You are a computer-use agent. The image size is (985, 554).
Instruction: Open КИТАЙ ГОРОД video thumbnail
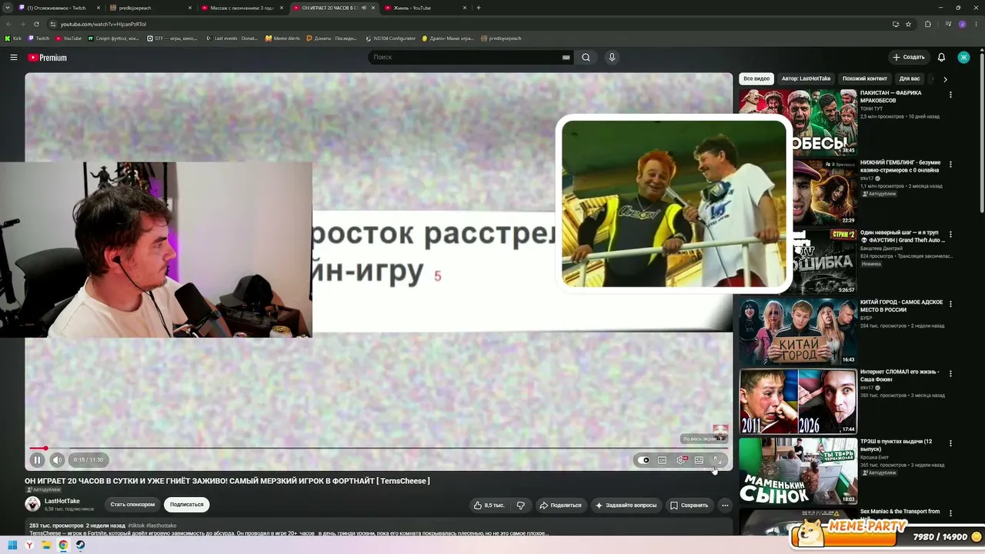798,332
